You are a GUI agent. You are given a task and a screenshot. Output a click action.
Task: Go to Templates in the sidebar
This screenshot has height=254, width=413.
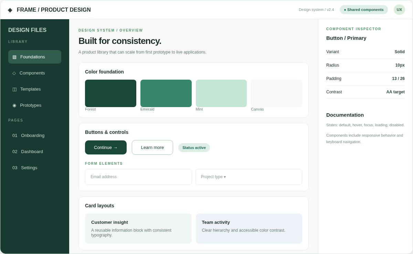coord(35,89)
